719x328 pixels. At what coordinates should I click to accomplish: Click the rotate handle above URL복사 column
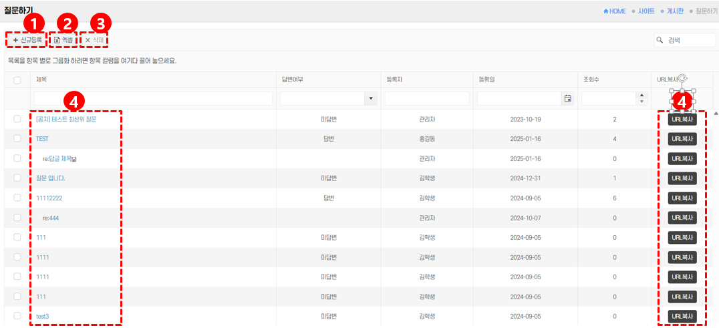682,79
